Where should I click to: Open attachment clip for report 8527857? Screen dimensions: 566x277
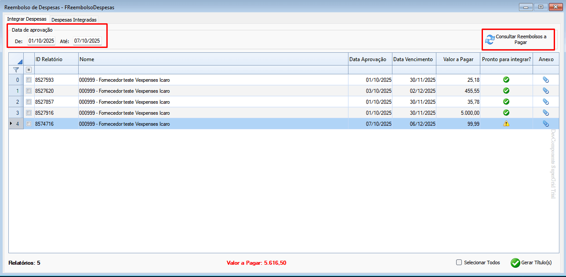coord(546,102)
